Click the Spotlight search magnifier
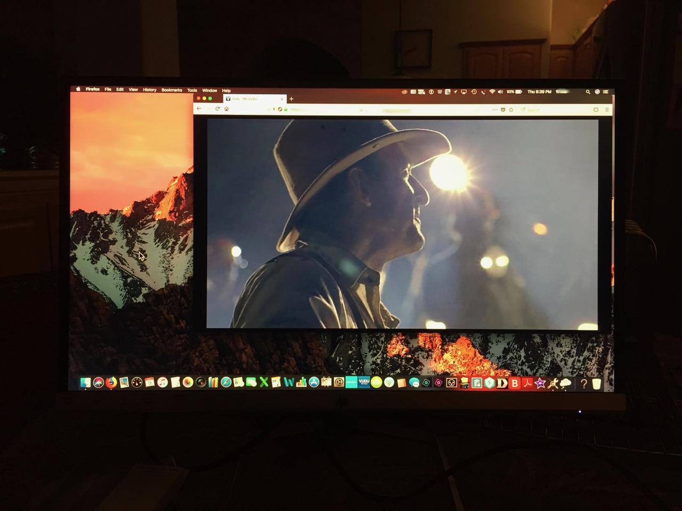The image size is (682, 511). (588, 92)
